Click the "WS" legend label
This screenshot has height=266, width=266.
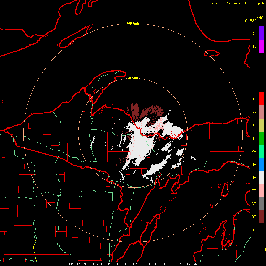coord(254,165)
